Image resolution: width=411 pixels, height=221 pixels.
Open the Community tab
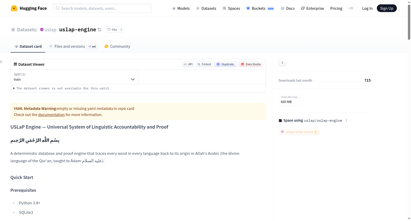[117, 46]
